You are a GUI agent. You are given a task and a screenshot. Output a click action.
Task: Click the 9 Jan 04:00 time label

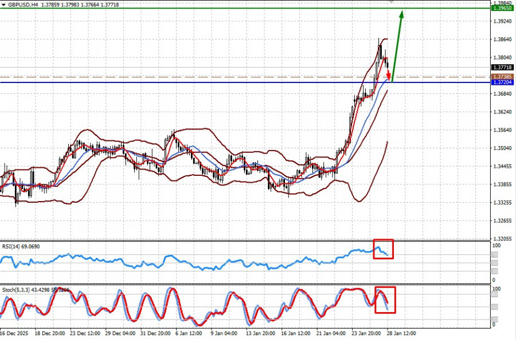coord(224,333)
